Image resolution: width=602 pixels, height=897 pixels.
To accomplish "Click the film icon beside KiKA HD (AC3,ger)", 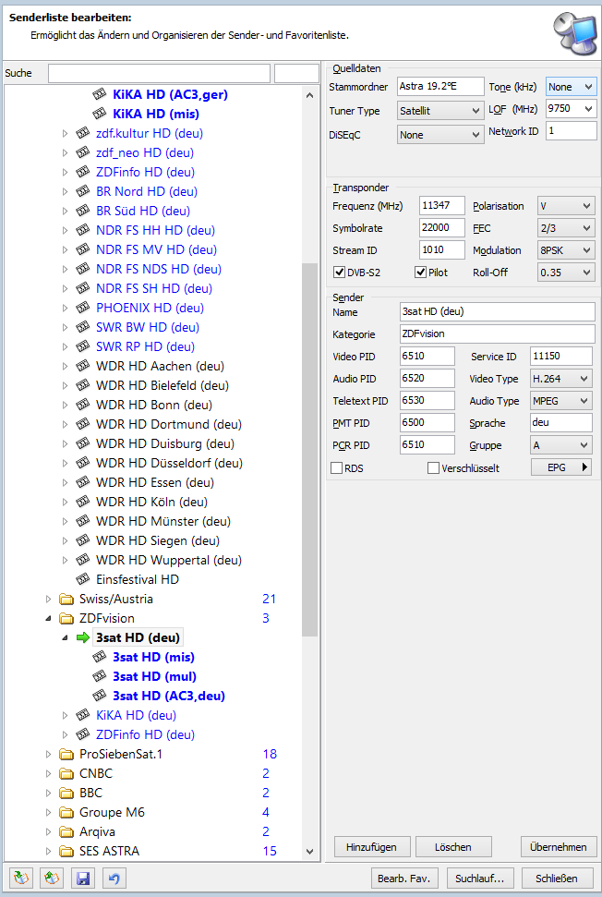I will click(100, 94).
